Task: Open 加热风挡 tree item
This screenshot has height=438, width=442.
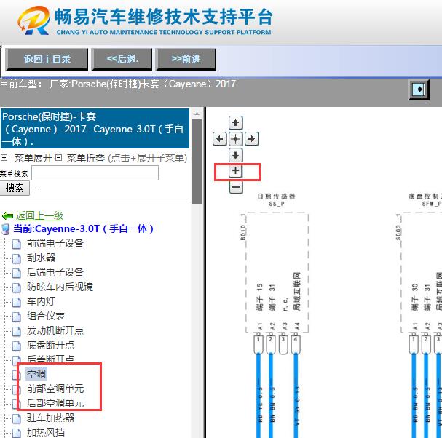Action: [x=46, y=432]
